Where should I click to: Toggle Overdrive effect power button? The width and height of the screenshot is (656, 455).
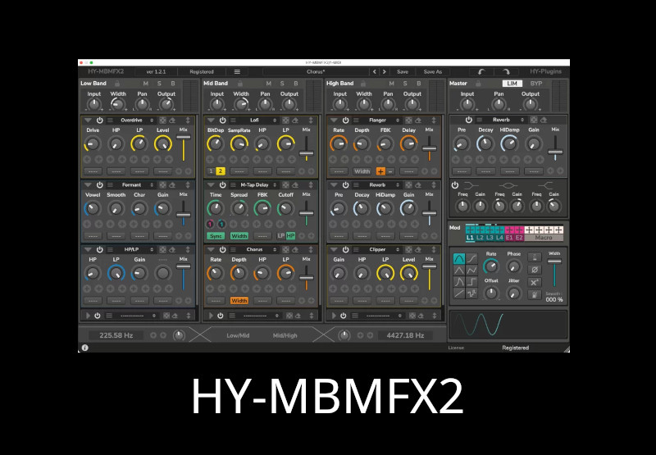99,121
